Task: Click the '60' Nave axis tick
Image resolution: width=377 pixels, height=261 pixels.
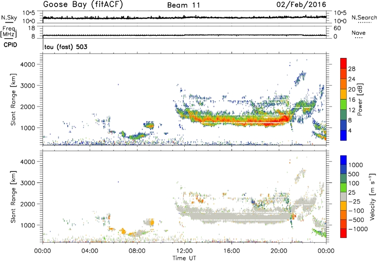Action: click(x=337, y=28)
